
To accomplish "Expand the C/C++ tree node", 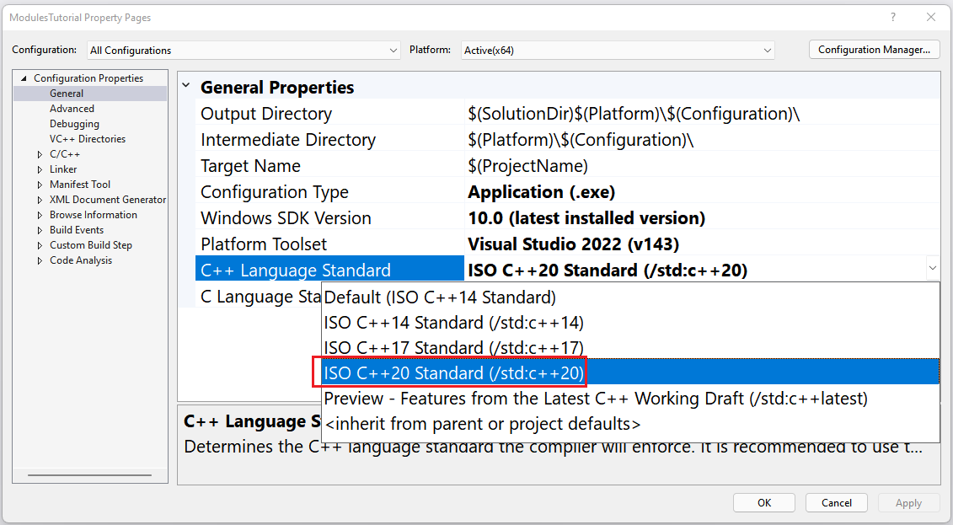I will [38, 153].
